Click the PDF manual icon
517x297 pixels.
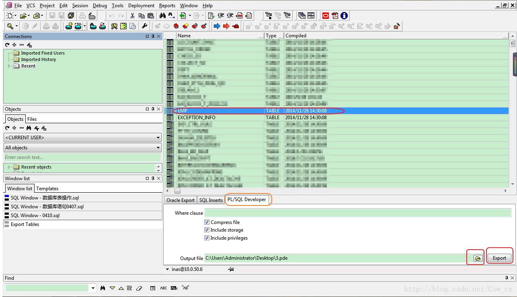[x=335, y=16]
